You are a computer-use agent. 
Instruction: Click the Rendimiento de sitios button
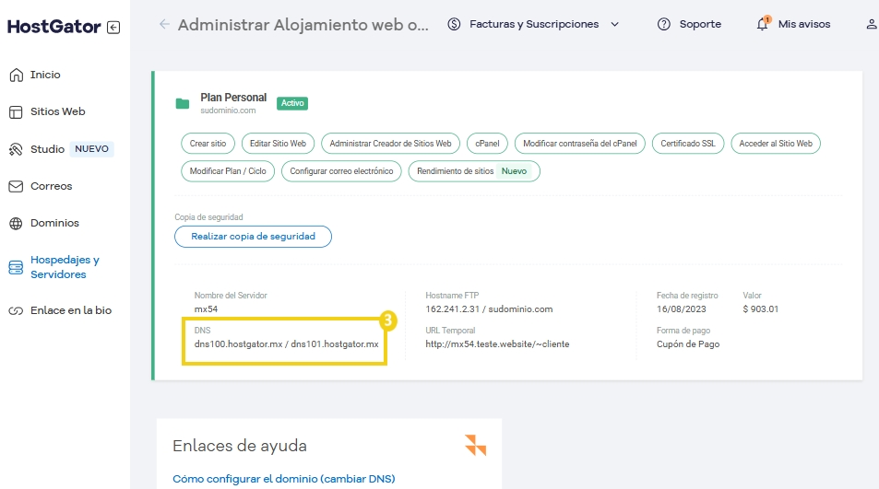(x=474, y=171)
